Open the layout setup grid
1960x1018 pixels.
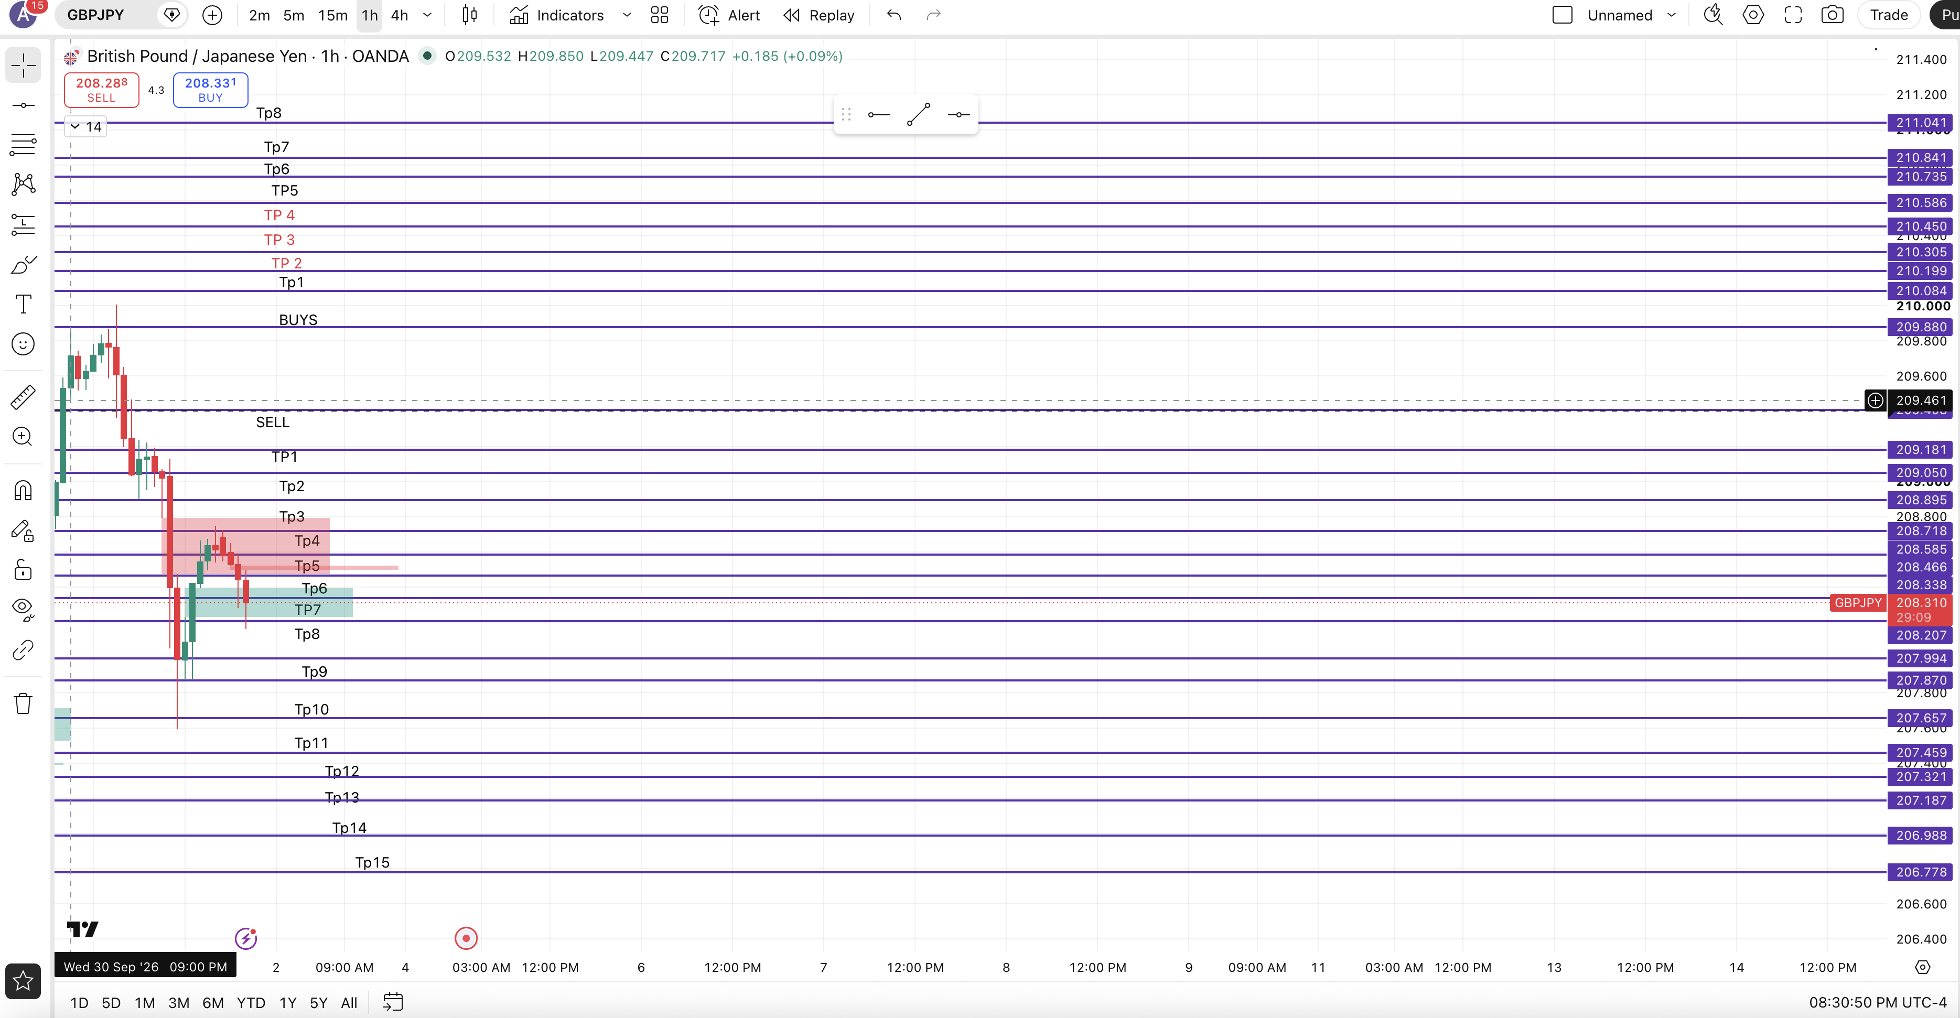point(660,15)
